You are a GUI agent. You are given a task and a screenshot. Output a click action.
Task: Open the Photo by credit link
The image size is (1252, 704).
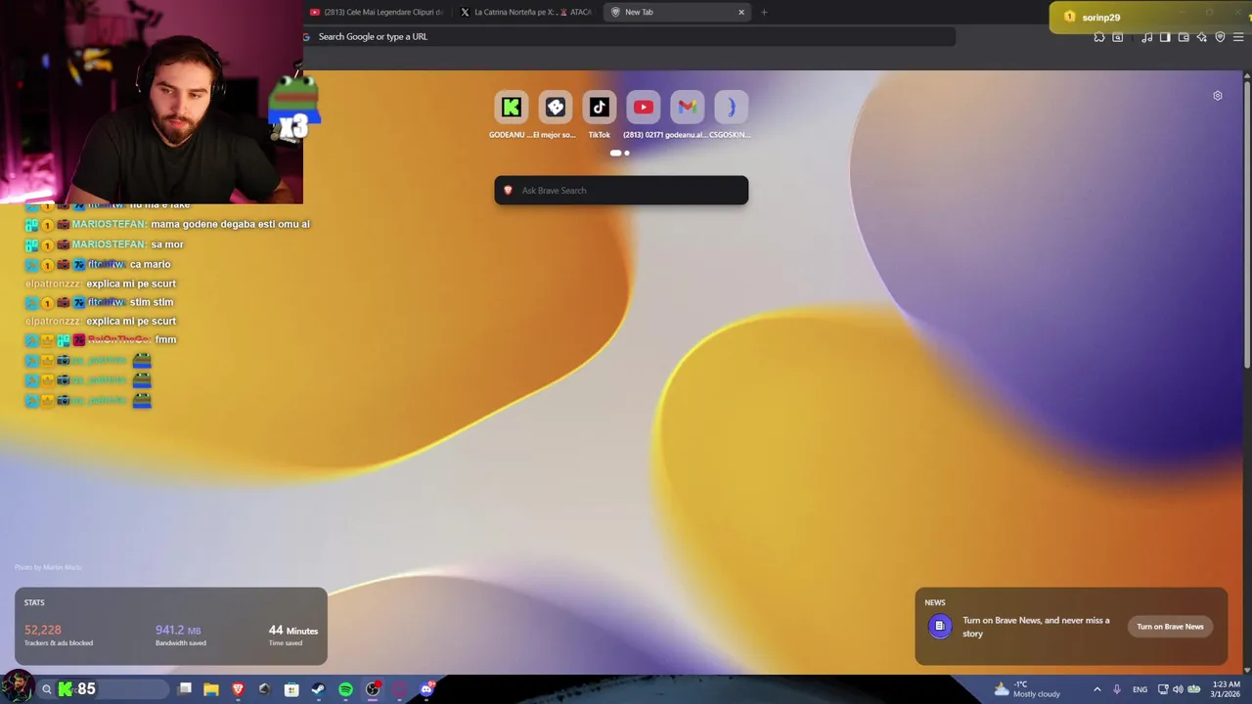click(48, 567)
